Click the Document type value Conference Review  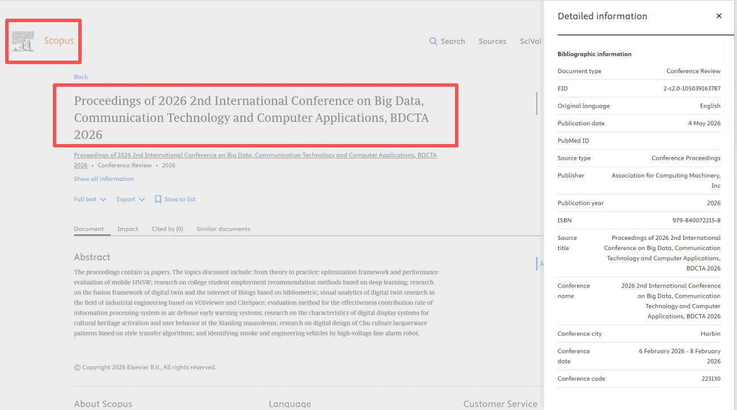[693, 71]
